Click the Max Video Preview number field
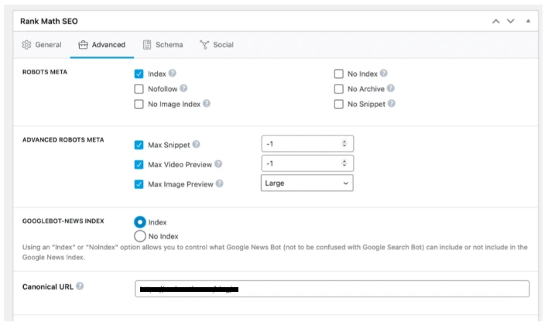The image size is (548, 329). click(307, 163)
